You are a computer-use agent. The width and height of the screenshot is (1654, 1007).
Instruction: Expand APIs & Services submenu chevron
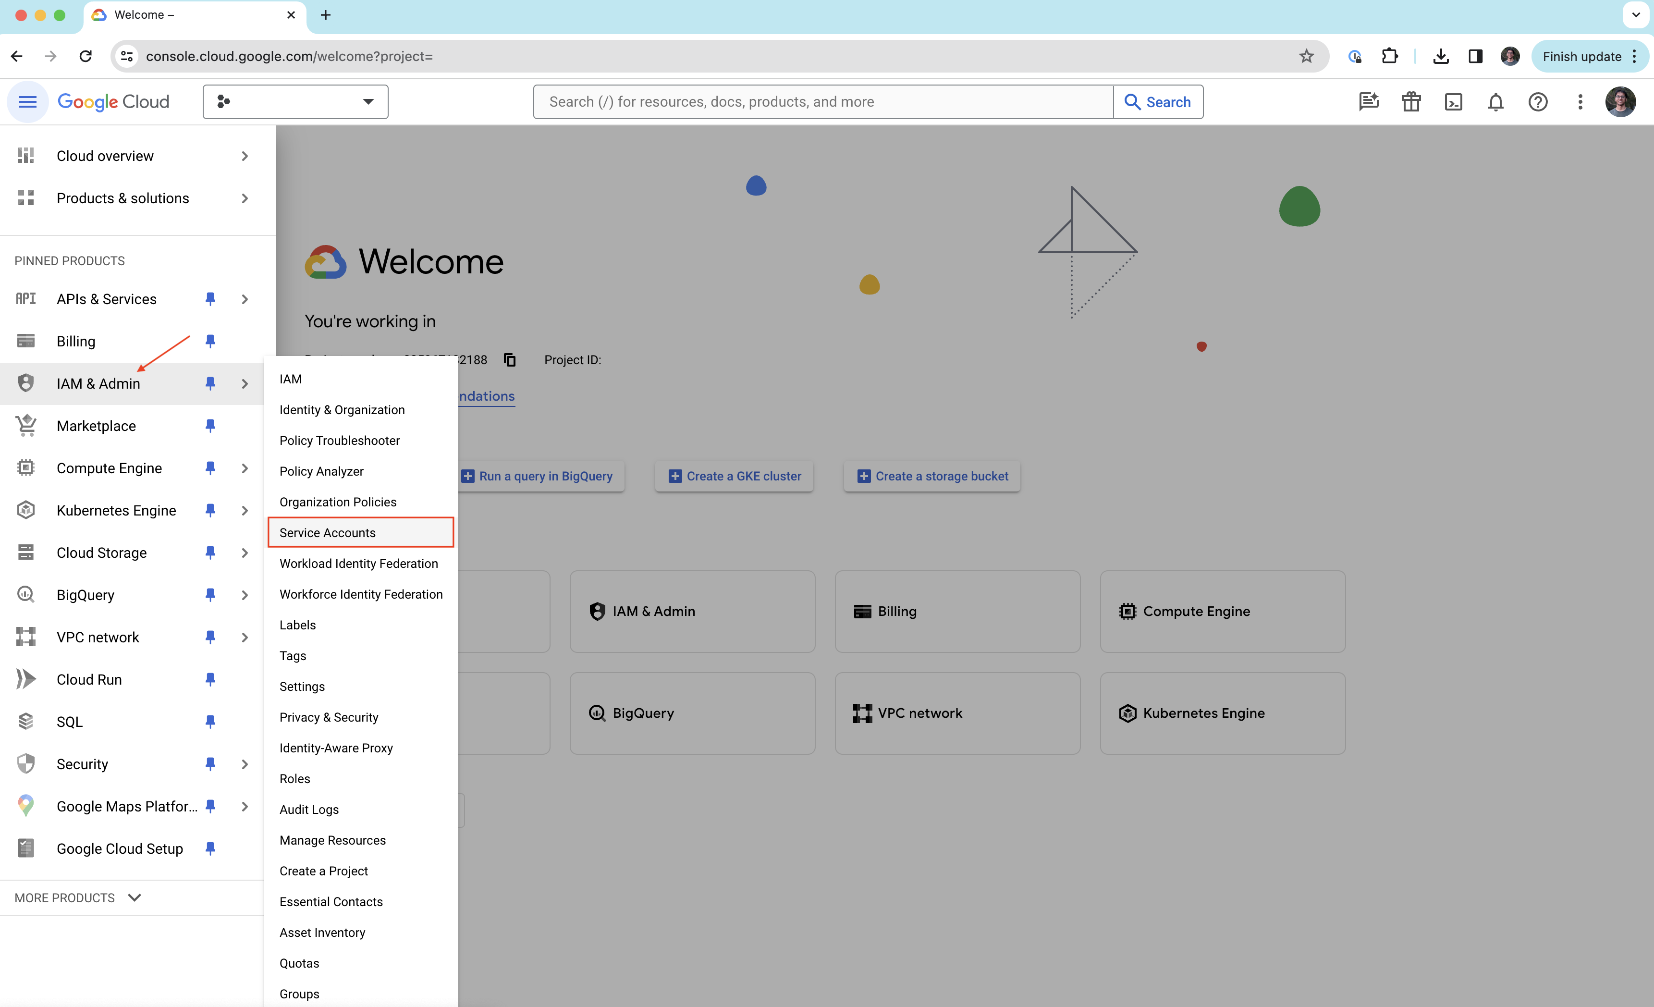point(245,299)
